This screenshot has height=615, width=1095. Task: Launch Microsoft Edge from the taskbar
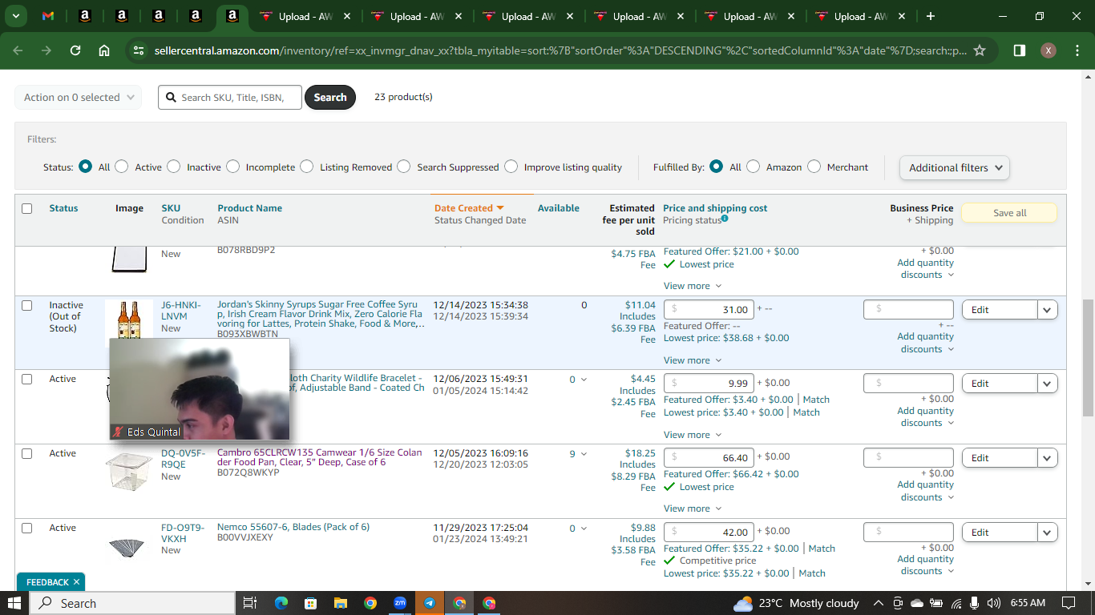coord(281,603)
